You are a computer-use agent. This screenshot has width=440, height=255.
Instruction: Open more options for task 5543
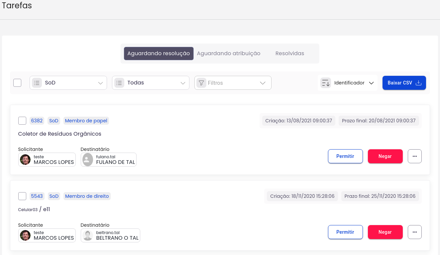[x=414, y=232]
